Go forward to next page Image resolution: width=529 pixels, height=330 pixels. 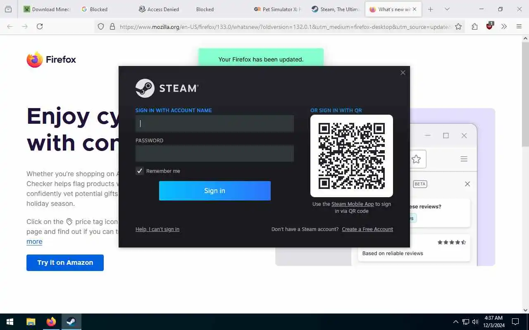tap(25, 26)
